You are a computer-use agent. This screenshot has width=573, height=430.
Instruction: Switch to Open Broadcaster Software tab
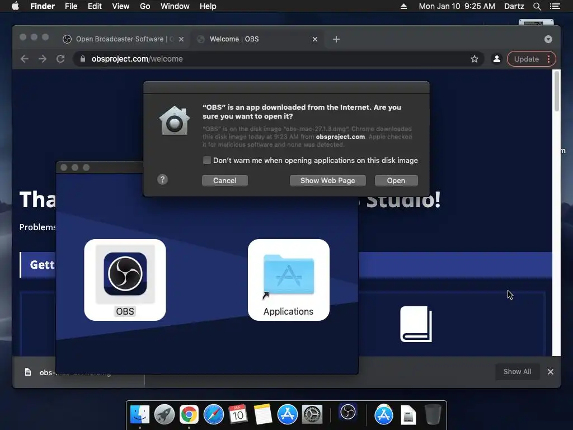(121, 39)
